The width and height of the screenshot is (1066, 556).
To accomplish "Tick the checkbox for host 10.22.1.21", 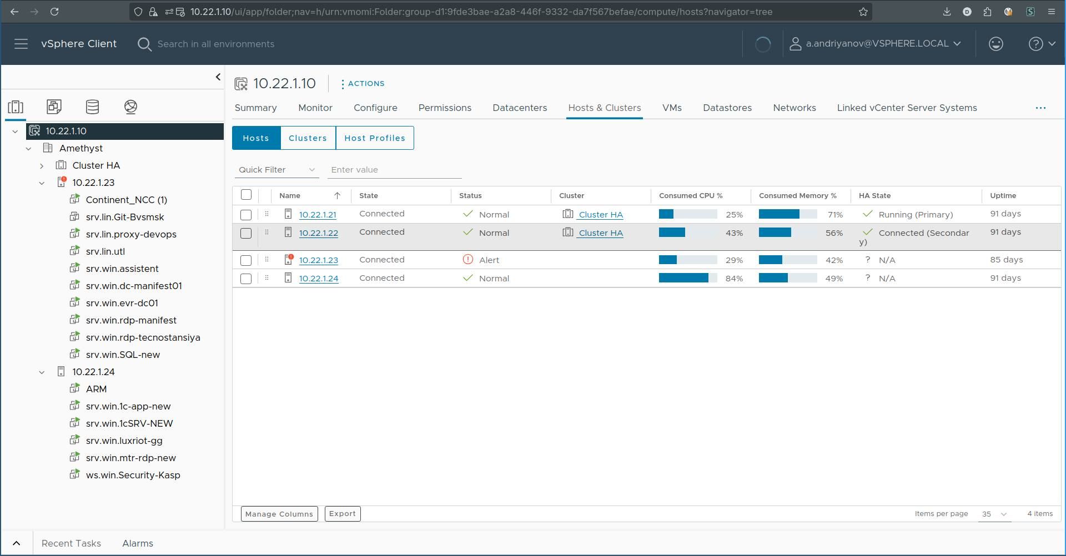I will pos(246,215).
